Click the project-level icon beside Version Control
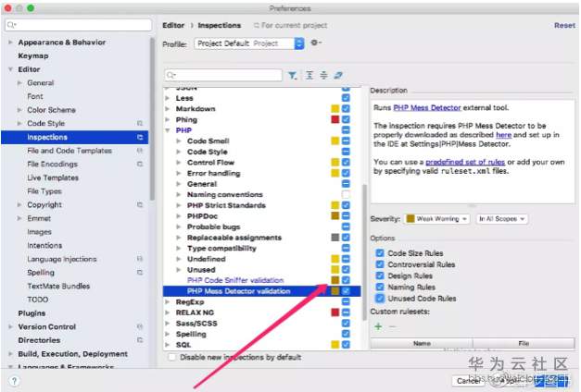Viewport: 581px width, 392px height. click(140, 326)
